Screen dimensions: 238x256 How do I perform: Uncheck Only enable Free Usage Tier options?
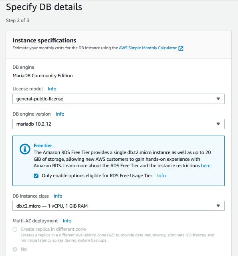tap(36, 176)
